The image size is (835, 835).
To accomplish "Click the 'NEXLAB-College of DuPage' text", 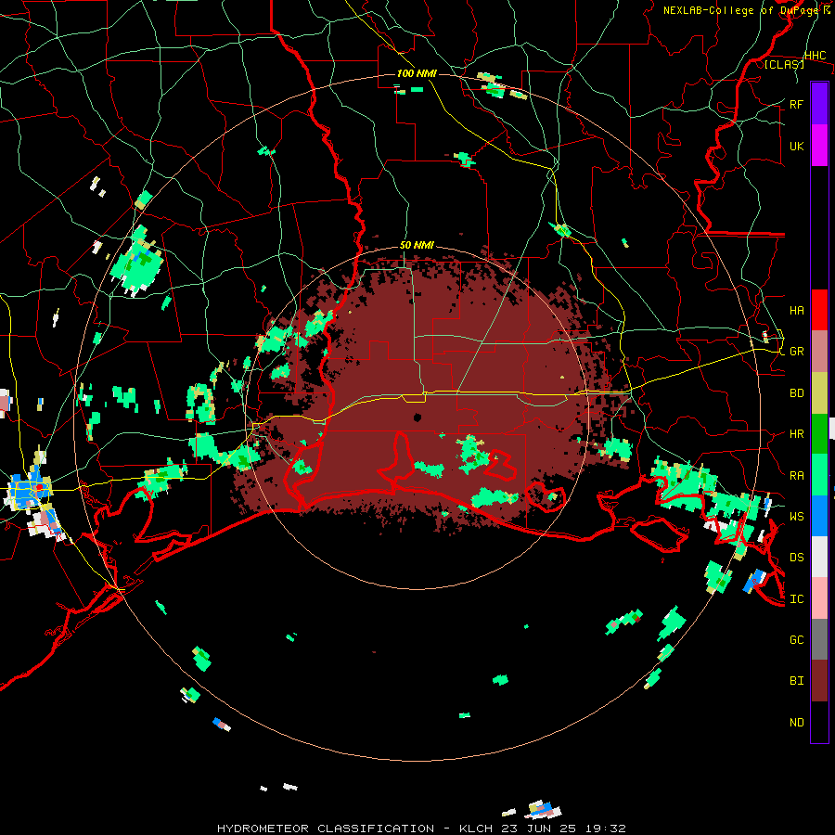I will [741, 10].
